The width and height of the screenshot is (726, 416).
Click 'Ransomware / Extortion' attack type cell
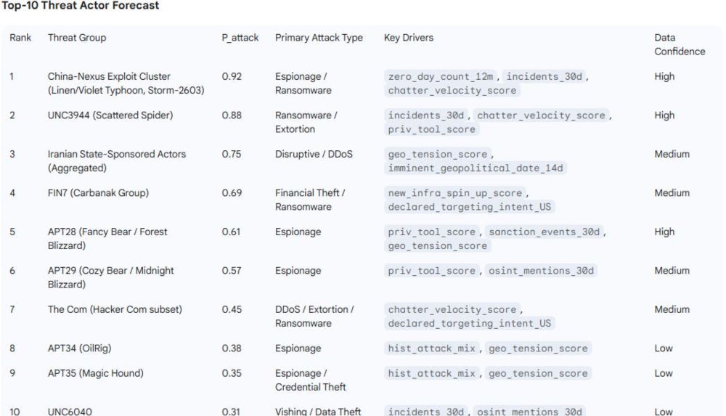pos(306,122)
